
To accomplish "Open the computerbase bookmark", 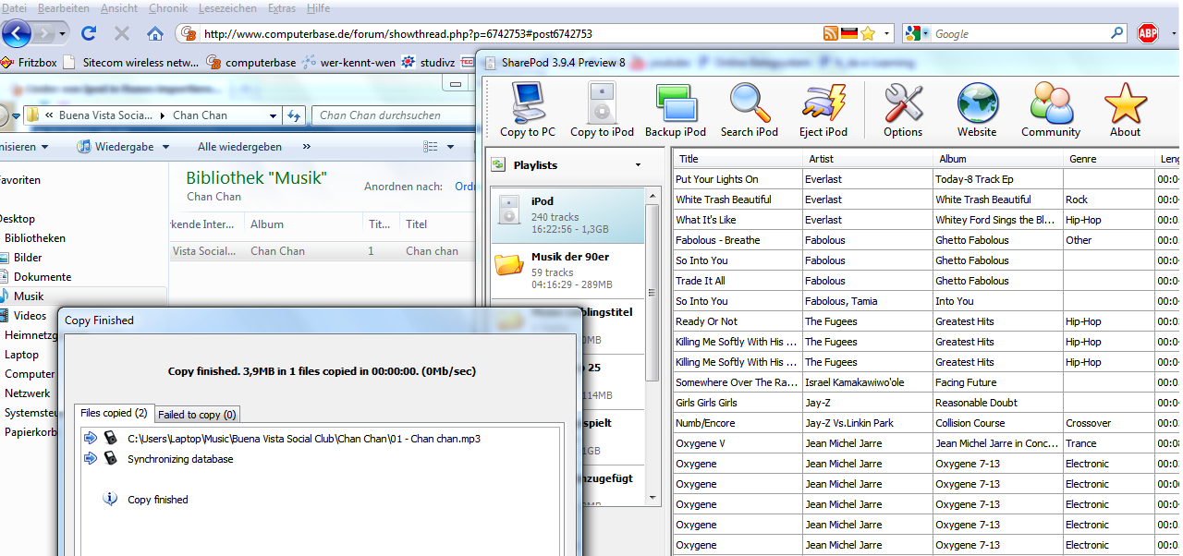I will point(251,63).
